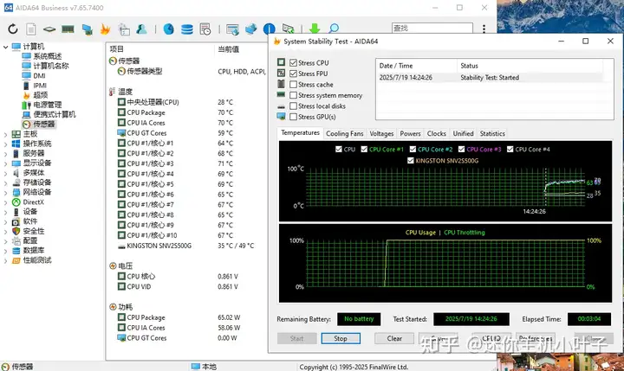Viewport: 624px width, 371px height.
Task: Click the Date / Time log column header
Action: pos(396,66)
